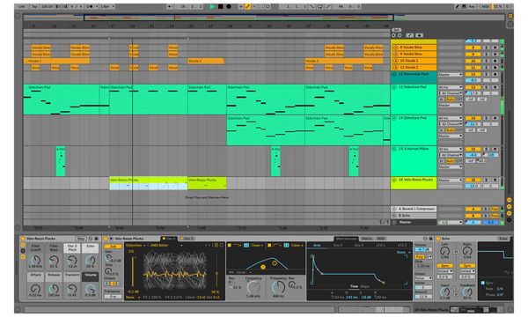Viewport: 528px width, 317px height.
Task: Arm the 15 A Hornet Pillow track
Action: tap(495, 149)
